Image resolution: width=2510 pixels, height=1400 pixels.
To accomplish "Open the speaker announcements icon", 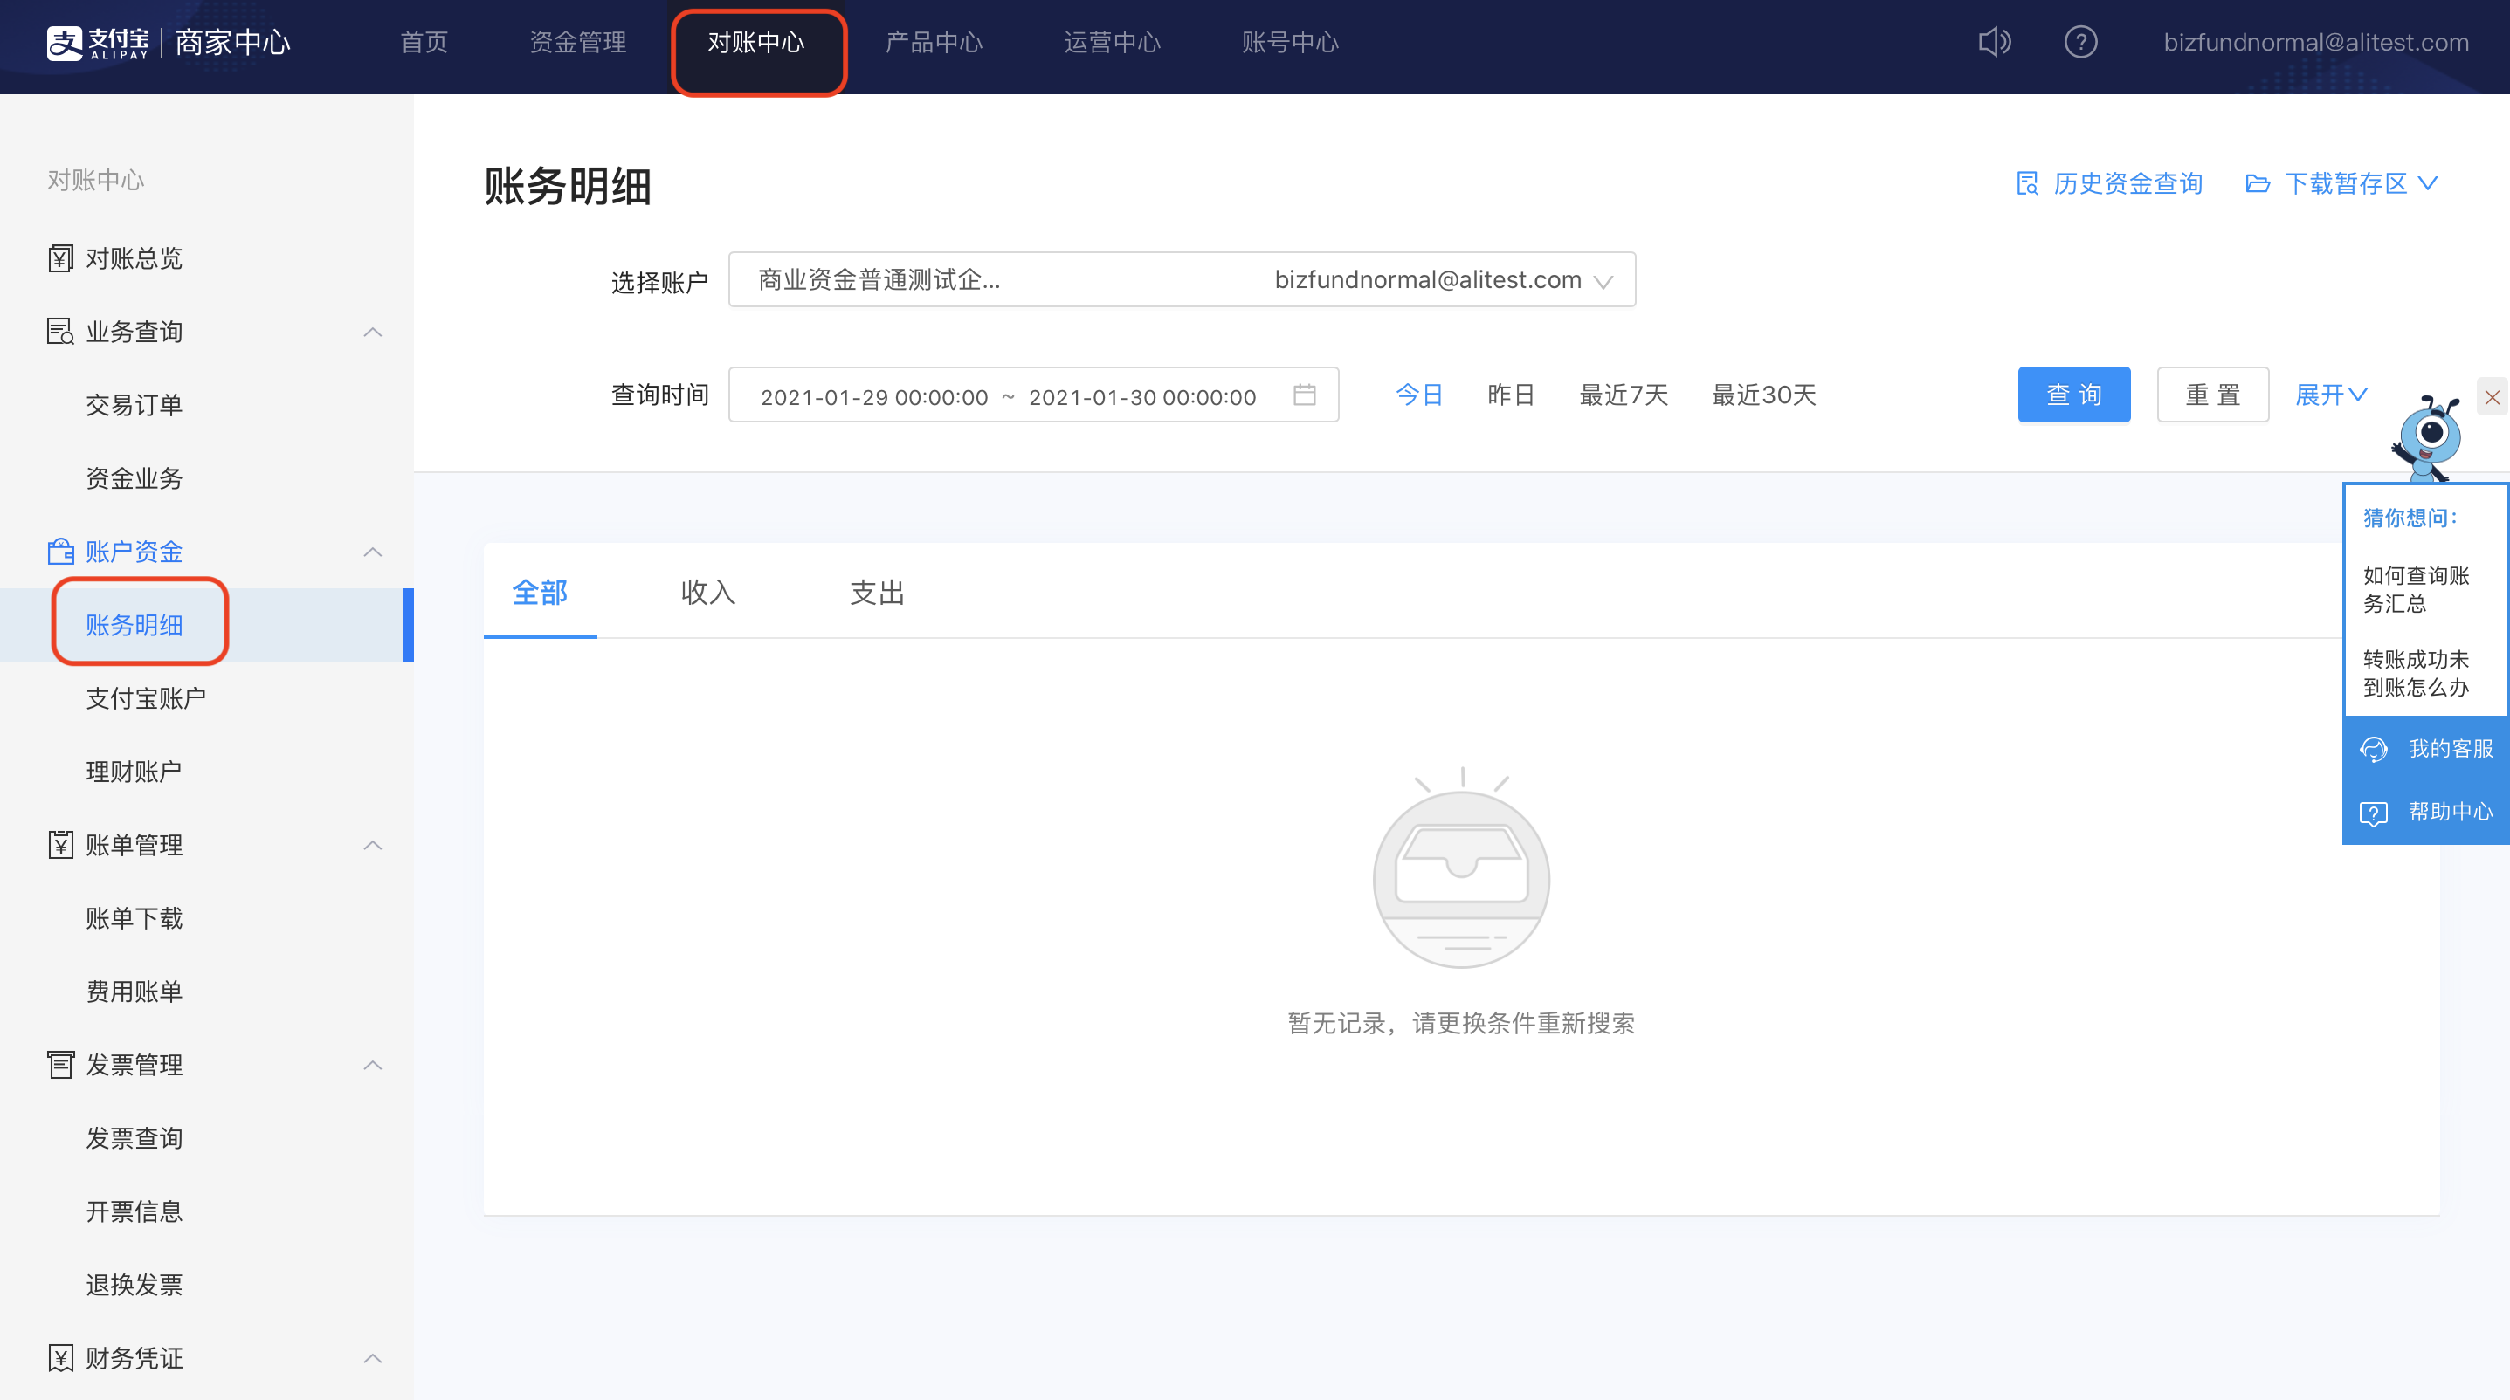I will pyautogui.click(x=1995, y=42).
